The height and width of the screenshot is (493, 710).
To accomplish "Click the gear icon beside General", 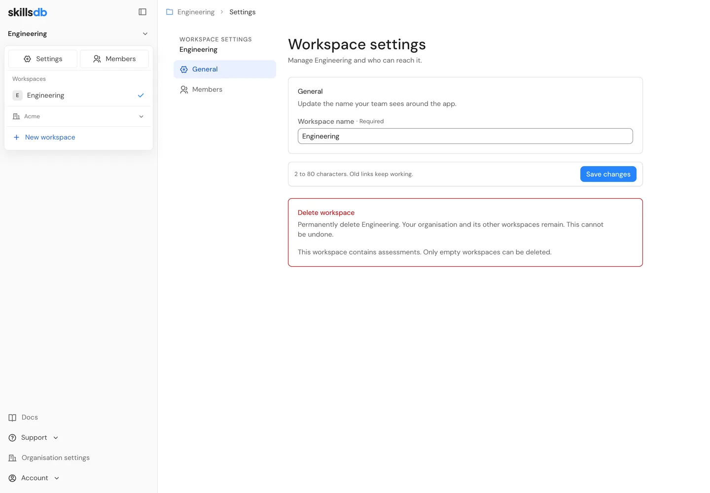I will pyautogui.click(x=184, y=70).
